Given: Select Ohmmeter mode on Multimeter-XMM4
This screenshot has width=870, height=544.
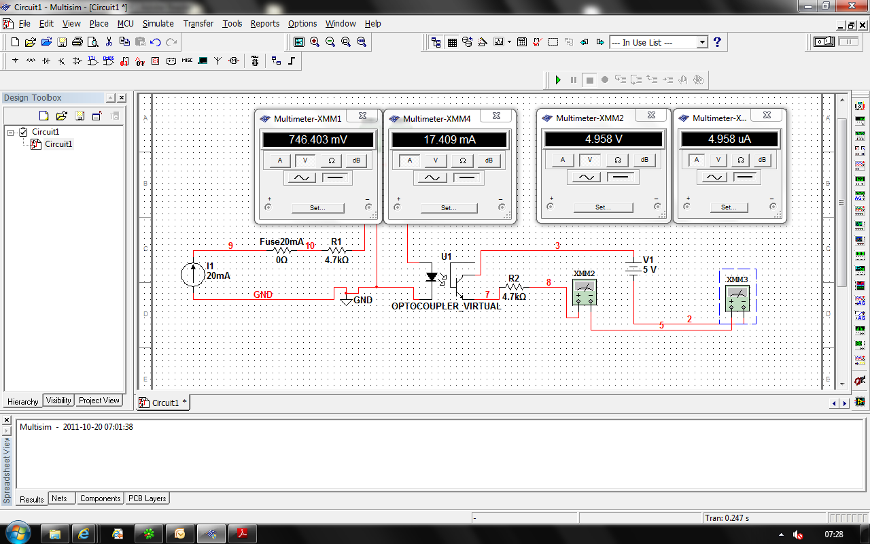Looking at the screenshot, I should tap(462, 161).
